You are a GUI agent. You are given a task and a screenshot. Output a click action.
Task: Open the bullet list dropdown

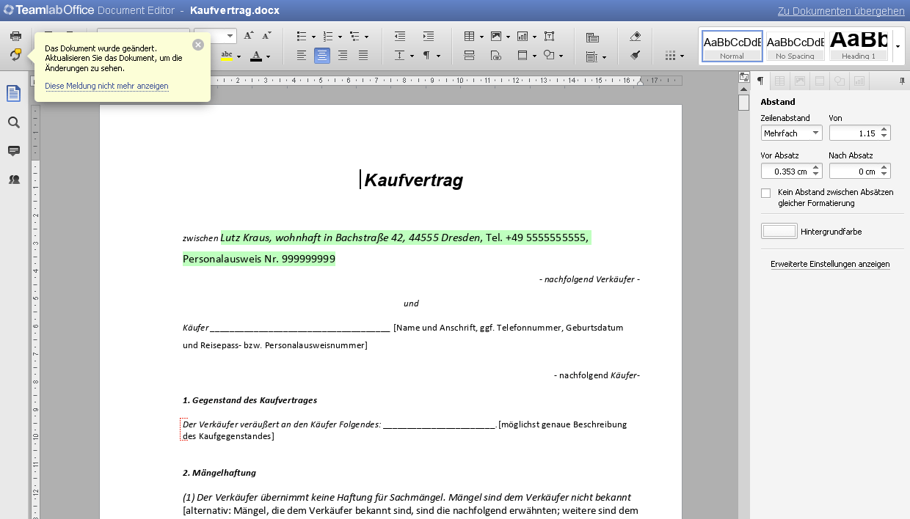coord(313,37)
